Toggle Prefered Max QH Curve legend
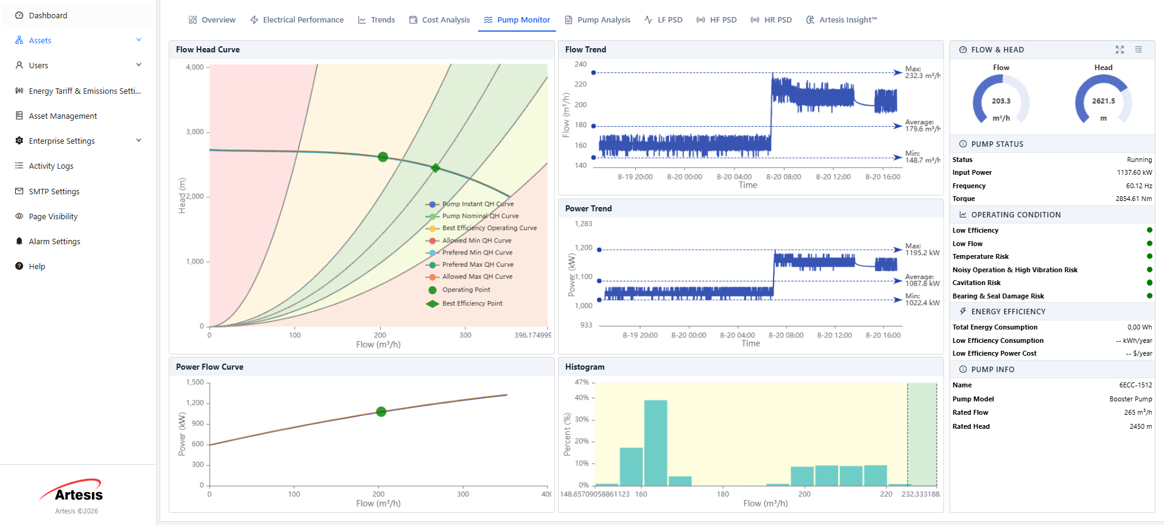The image size is (1164, 525). [x=470, y=265]
